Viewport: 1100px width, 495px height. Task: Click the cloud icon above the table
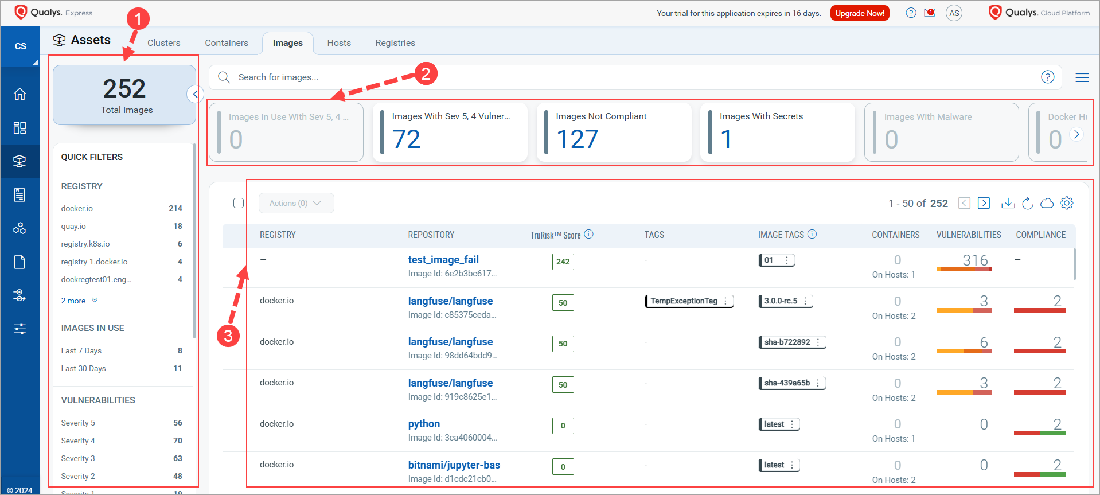pos(1047,203)
